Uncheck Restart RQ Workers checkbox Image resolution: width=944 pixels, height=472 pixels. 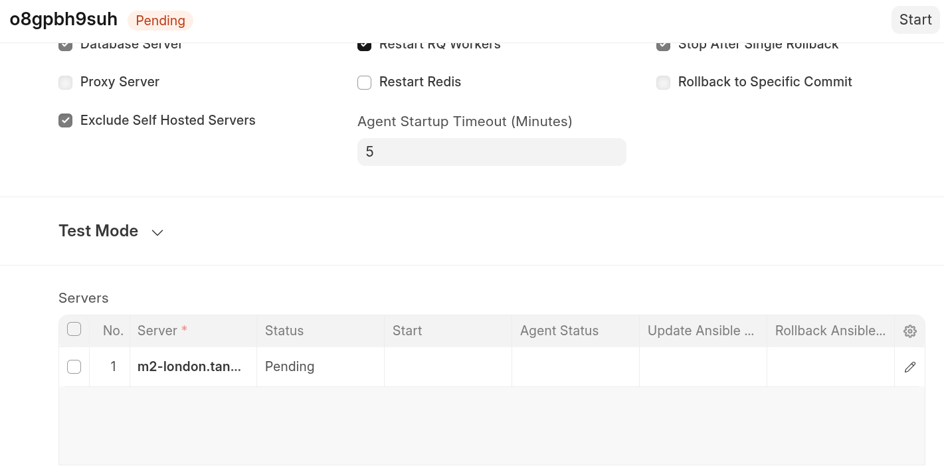[364, 46]
